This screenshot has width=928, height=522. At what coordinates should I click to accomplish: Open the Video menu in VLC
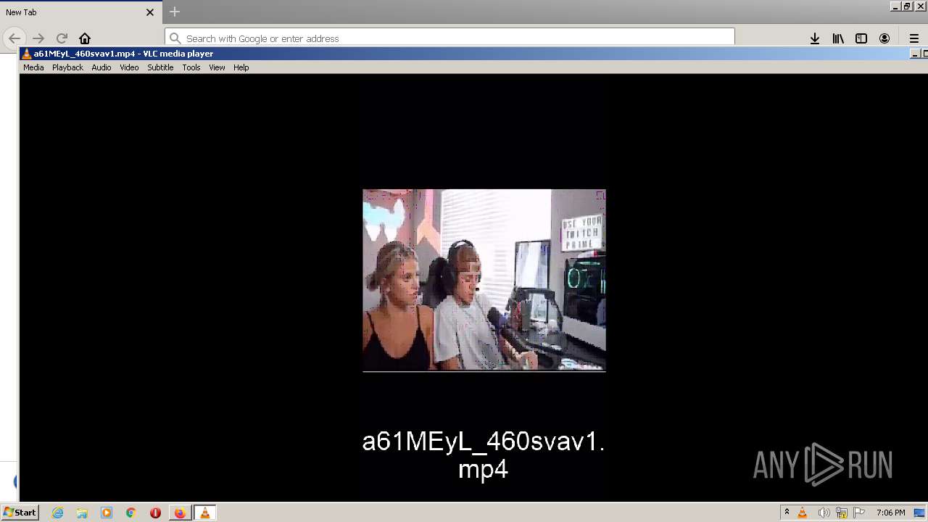point(129,67)
